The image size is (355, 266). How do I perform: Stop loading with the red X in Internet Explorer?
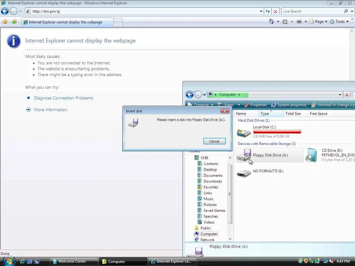tap(275, 11)
